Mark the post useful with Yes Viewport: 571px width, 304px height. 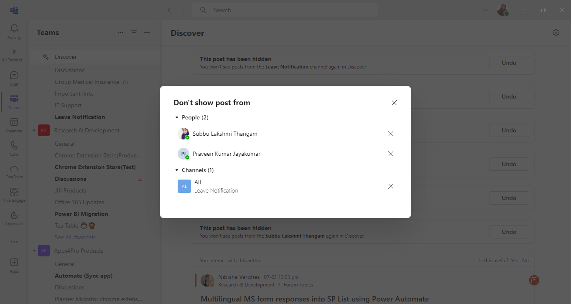tap(514, 261)
